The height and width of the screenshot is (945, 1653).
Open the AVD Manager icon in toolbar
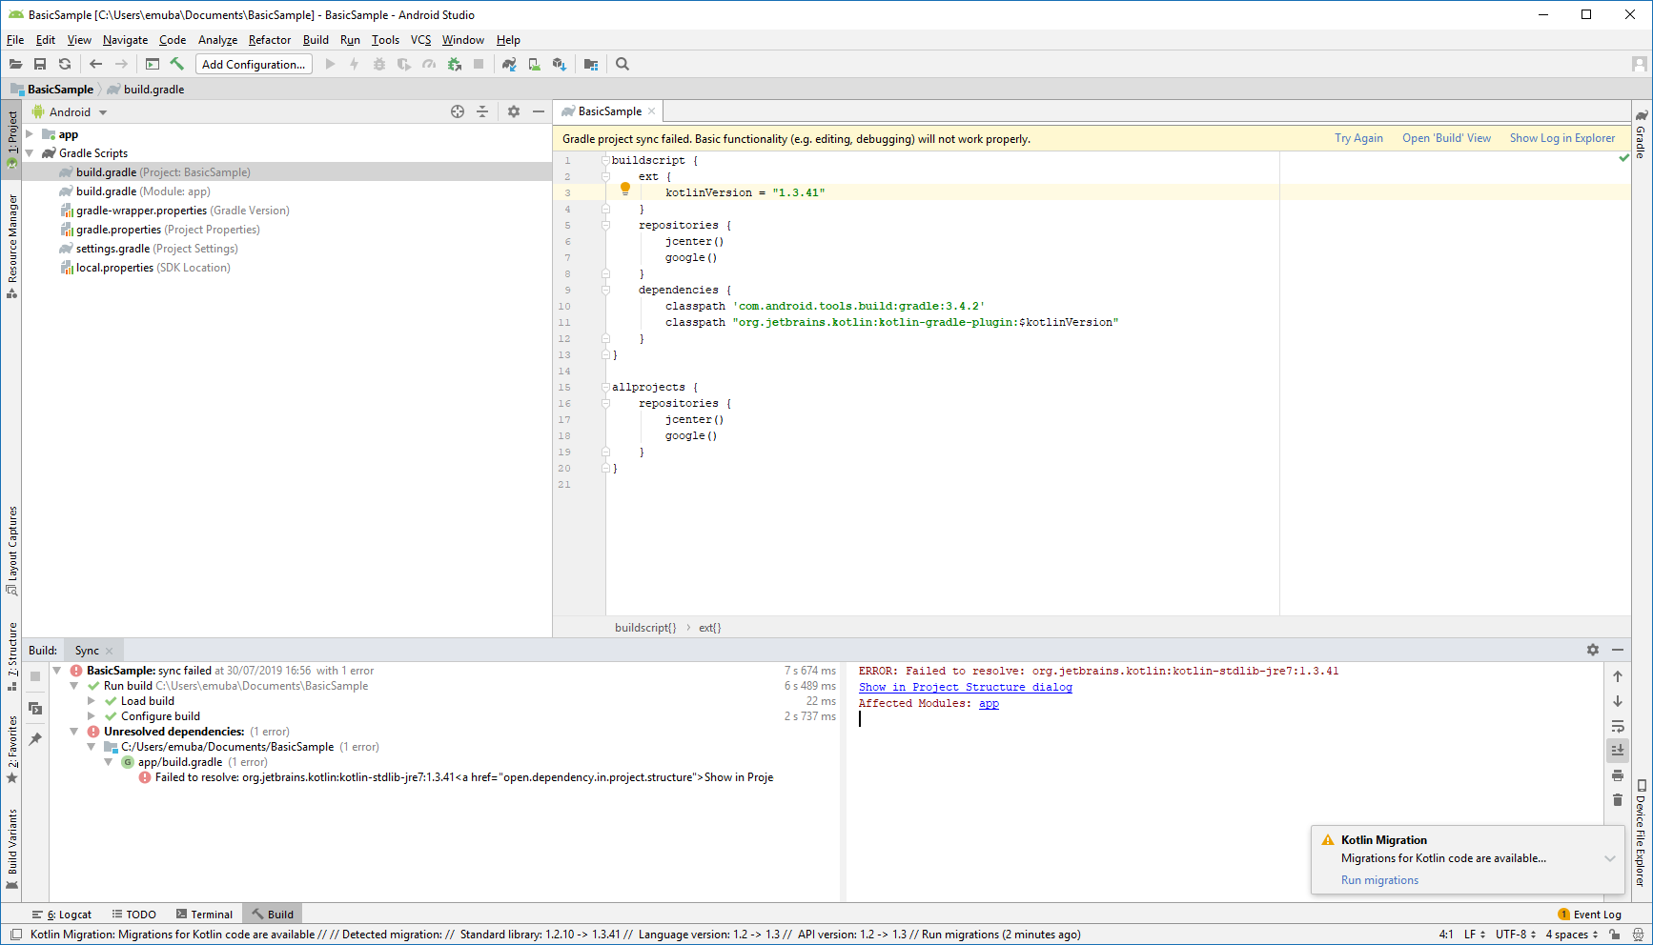coord(535,64)
